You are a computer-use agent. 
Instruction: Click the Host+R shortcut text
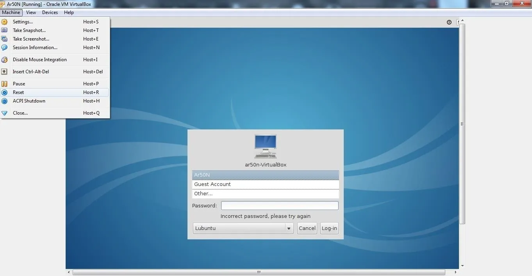point(91,92)
